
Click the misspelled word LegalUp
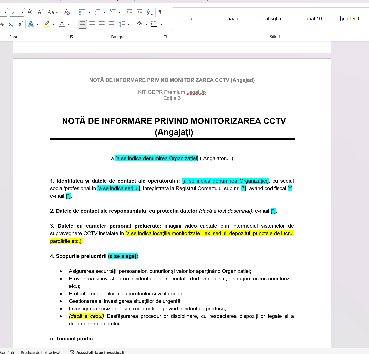(196, 92)
